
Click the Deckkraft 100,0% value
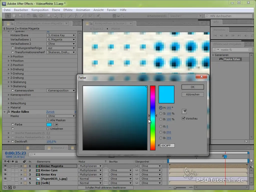[x=51, y=141]
